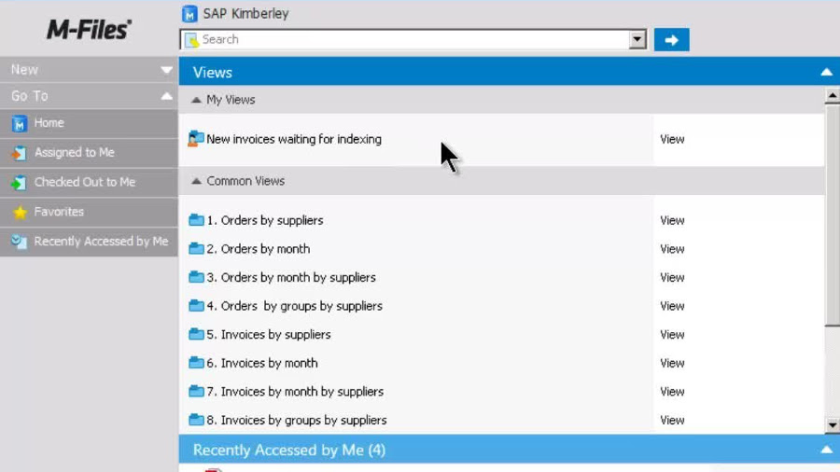840x472 pixels.
Task: Open 8. Invoices by groups by suppliers view
Action: point(297,420)
